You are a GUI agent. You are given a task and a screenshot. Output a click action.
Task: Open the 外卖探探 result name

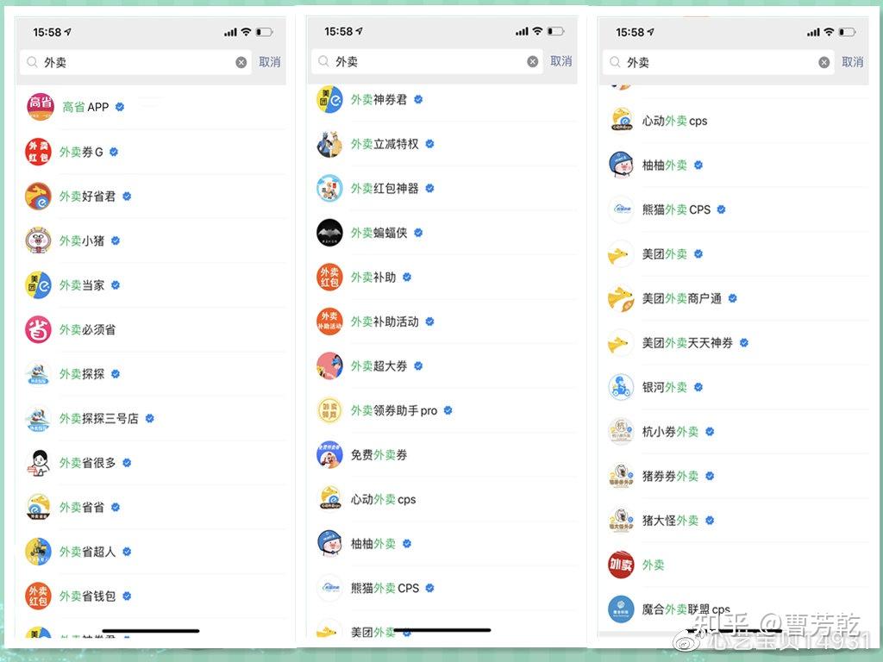pyautogui.click(x=82, y=374)
